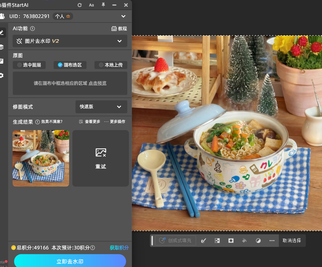Screen dimensions: 322x267
Task: Click 重试 to retry failed generation
Action: click(101, 158)
